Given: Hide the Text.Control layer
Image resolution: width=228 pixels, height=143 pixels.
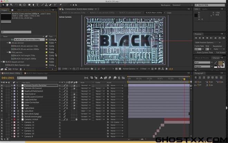Looking at the screenshot, I should click(x=2, y=94).
